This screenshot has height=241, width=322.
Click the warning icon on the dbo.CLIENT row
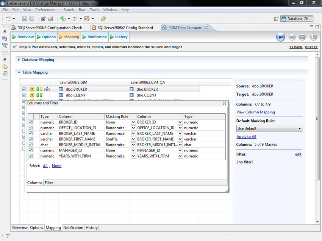[x=32, y=95]
